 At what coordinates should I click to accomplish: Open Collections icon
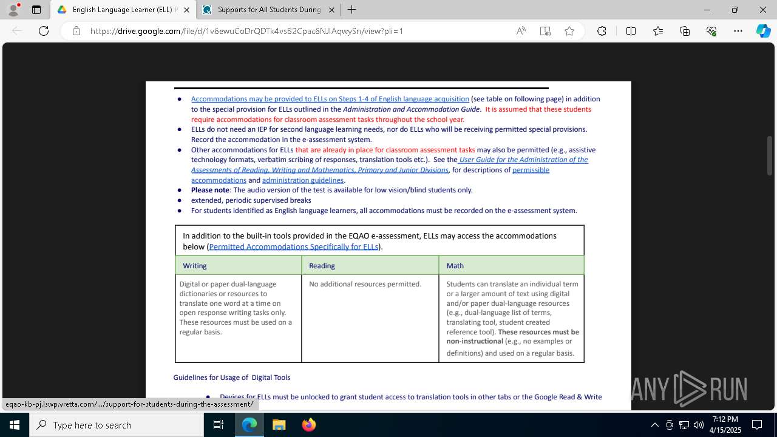click(685, 31)
